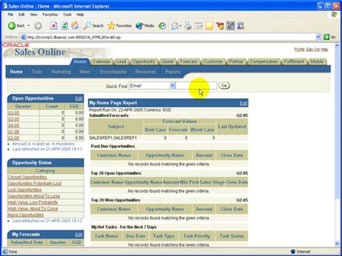Open the Search toolbar button

tap(94, 26)
